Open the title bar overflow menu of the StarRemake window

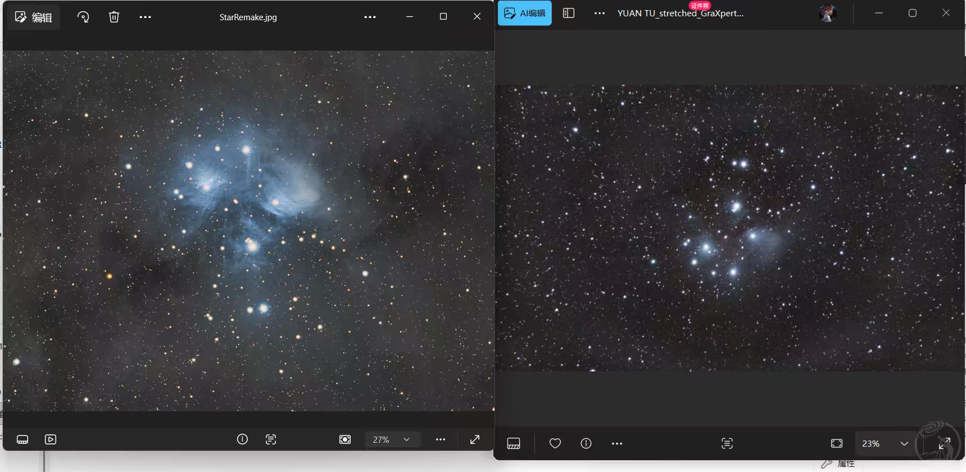click(x=370, y=17)
